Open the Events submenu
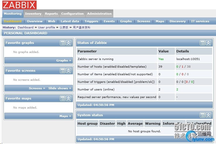 (x=109, y=21)
